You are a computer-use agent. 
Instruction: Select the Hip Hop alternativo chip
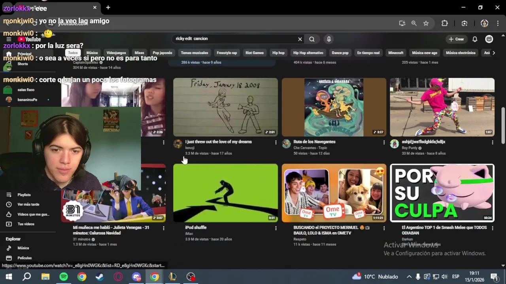[x=308, y=53]
